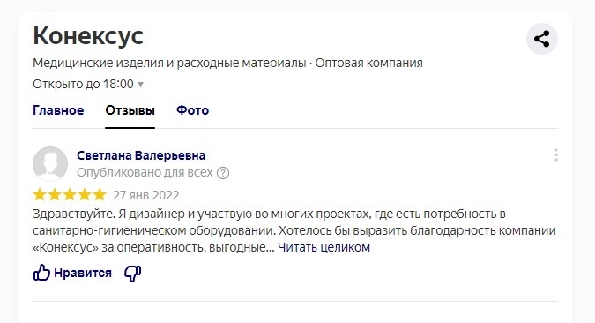Expand the 'Открыто до 18:00' hours text
Image resolution: width=595 pixels, height=323 pixels.
pos(83,84)
